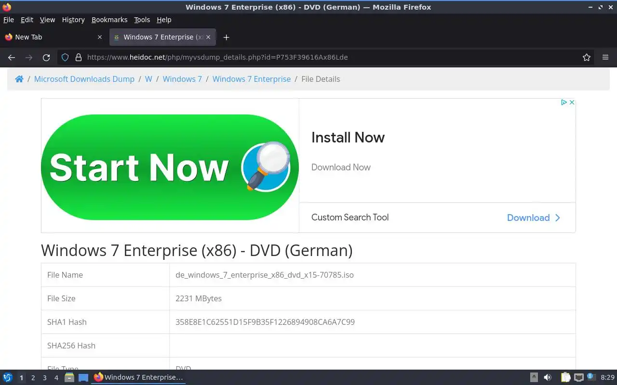617x385 pixels.
Task: Switch to workspace 4
Action: click(x=56, y=378)
